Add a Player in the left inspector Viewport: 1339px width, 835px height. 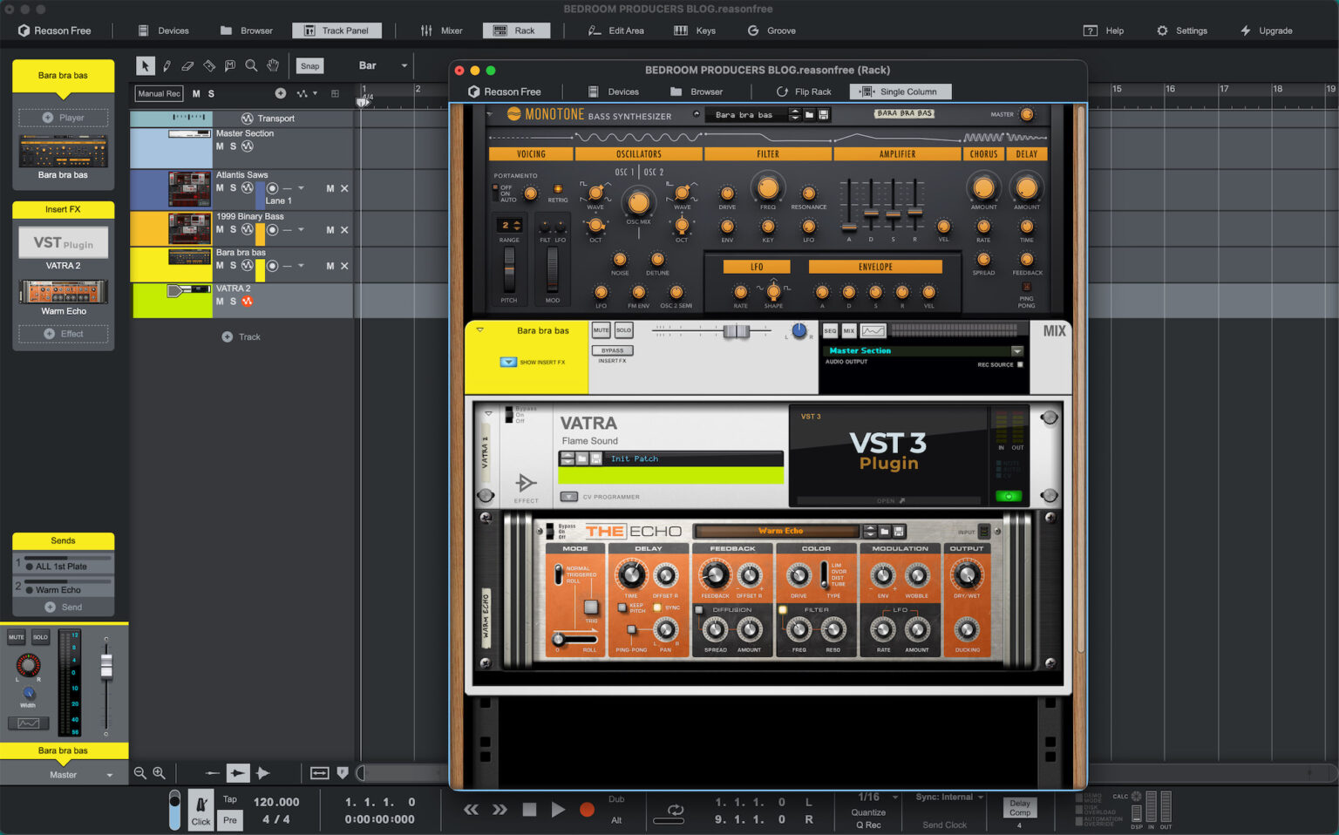tap(63, 118)
